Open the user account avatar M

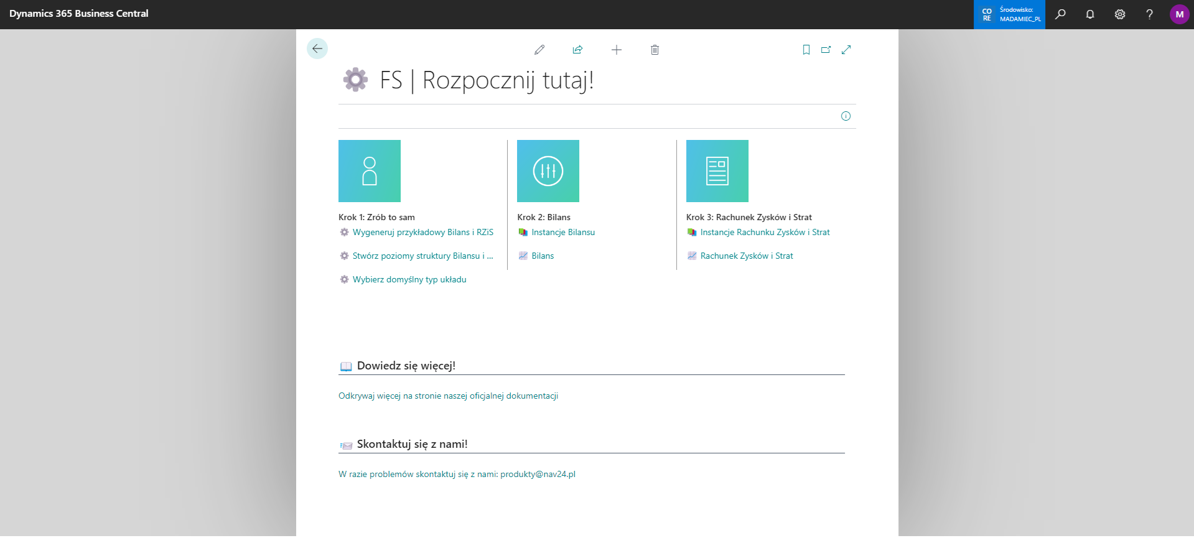click(x=1179, y=14)
